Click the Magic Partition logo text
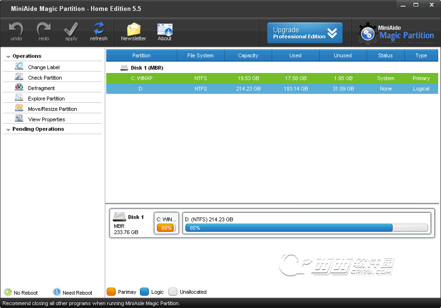The width and height of the screenshot is (441, 308). tap(407, 35)
